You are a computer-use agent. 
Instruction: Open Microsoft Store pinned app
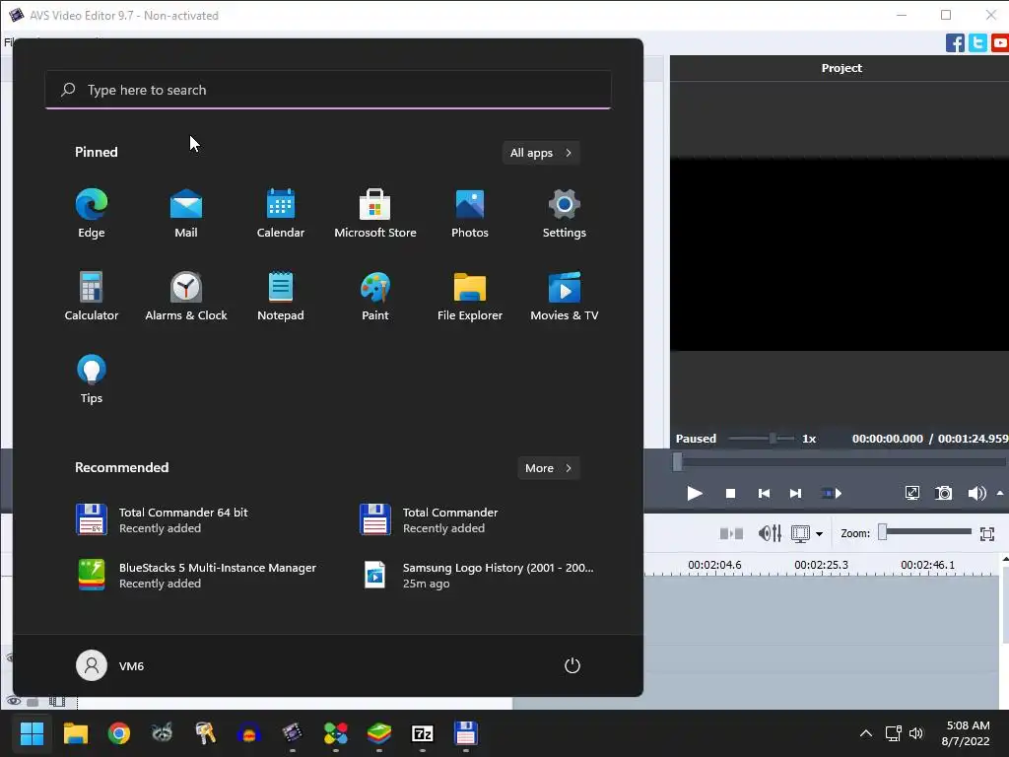[375, 214]
